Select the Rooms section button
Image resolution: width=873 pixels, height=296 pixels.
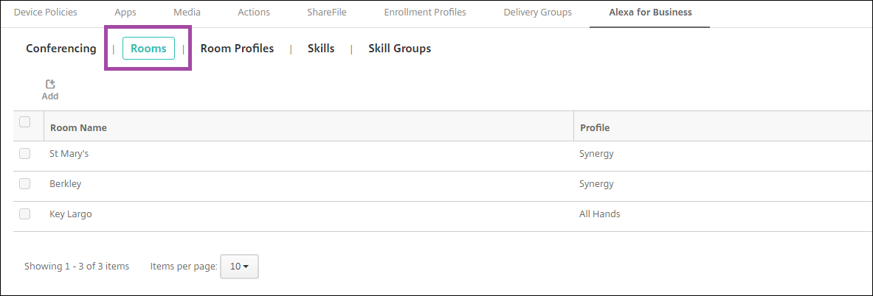click(x=148, y=49)
